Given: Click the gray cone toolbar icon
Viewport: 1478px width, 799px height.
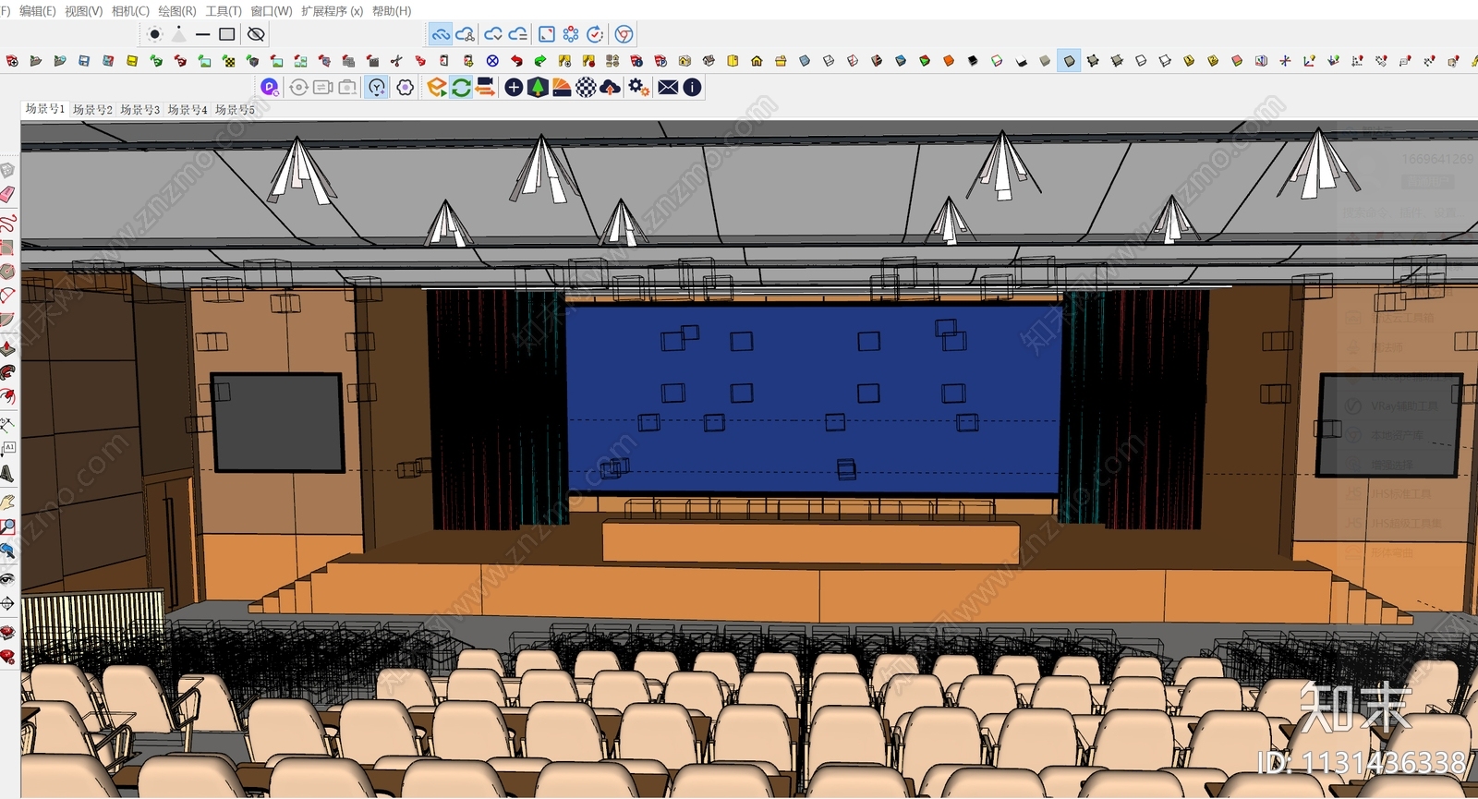Looking at the screenshot, I should click(179, 34).
